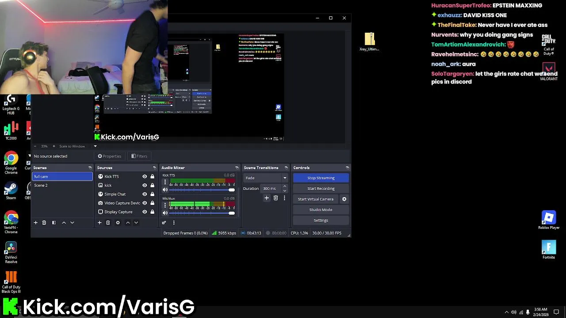Open preview scaling dropdown arrow
Viewport: 566px width, 318px height.
[95, 146]
